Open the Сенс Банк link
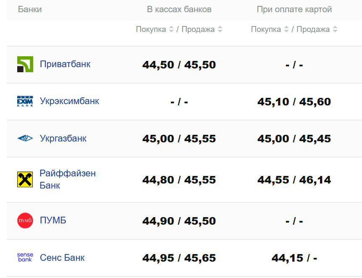362x278 pixels. tap(62, 257)
